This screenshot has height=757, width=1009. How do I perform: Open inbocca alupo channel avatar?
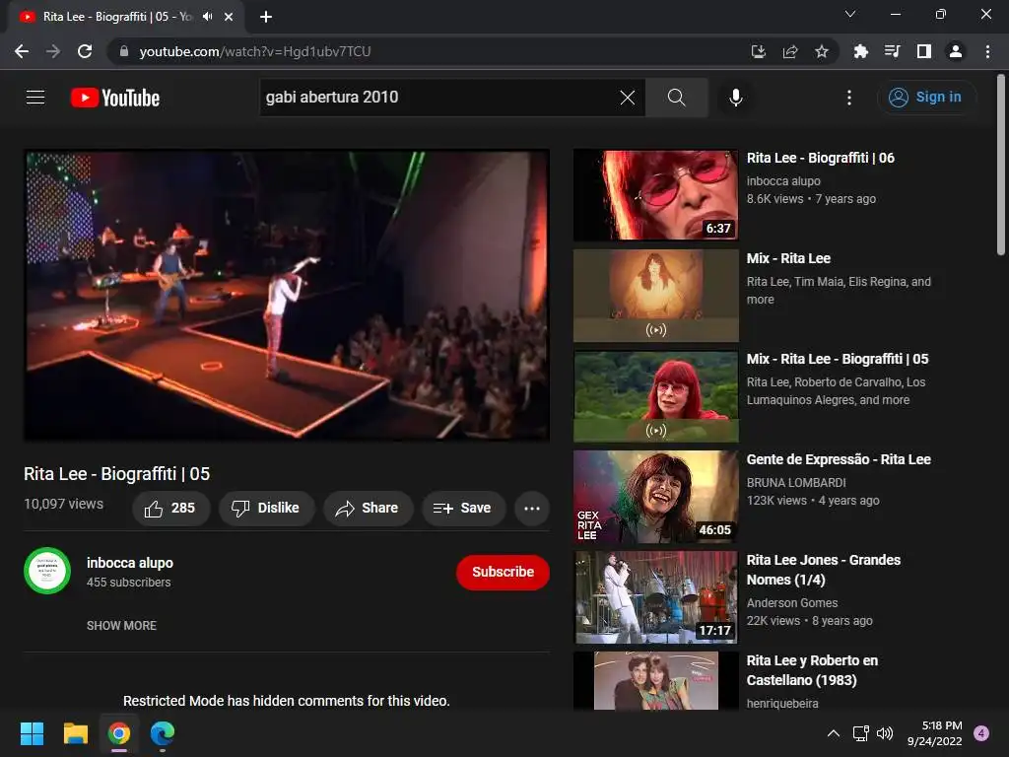point(47,571)
